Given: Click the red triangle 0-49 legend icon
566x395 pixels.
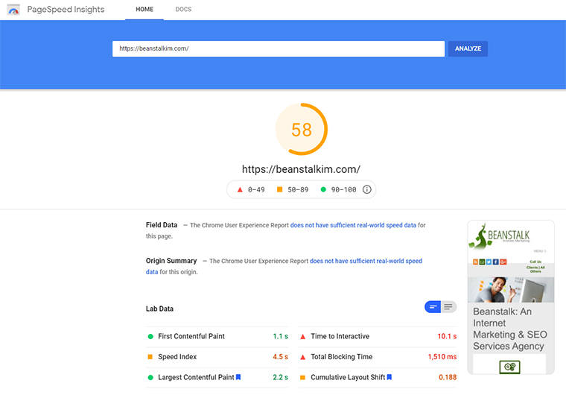Looking at the screenshot, I should coord(240,189).
